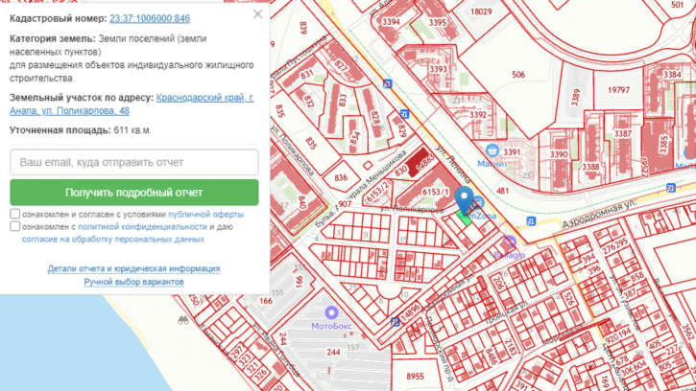Image resolution: width=696 pixels, height=391 pixels.
Task: Accept the публичной оферты terms checkbox
Action: (x=15, y=215)
